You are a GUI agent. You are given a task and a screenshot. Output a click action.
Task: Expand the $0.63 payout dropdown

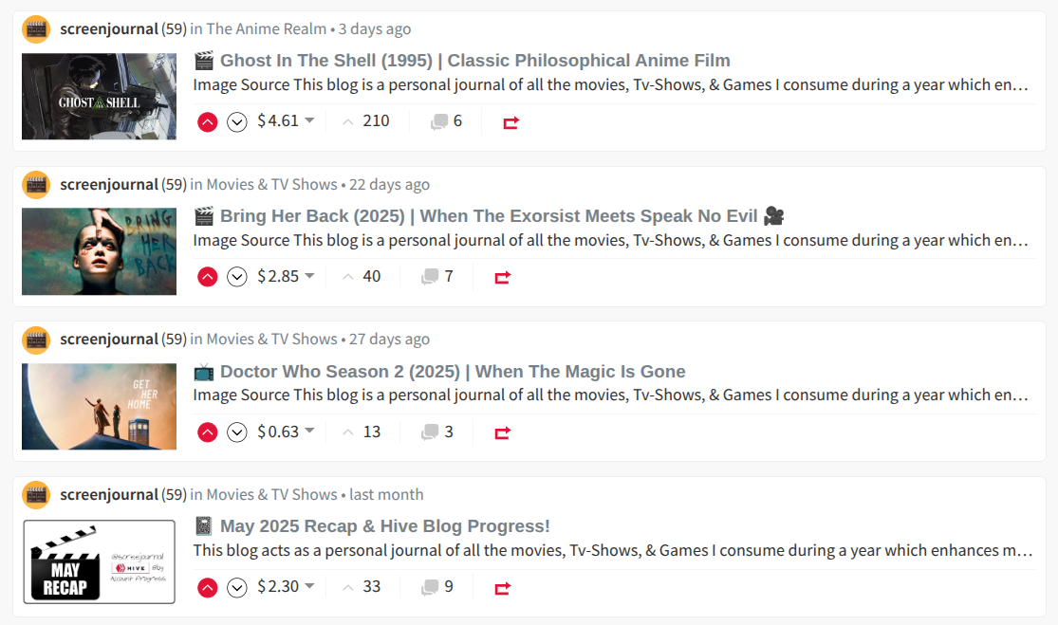(286, 432)
